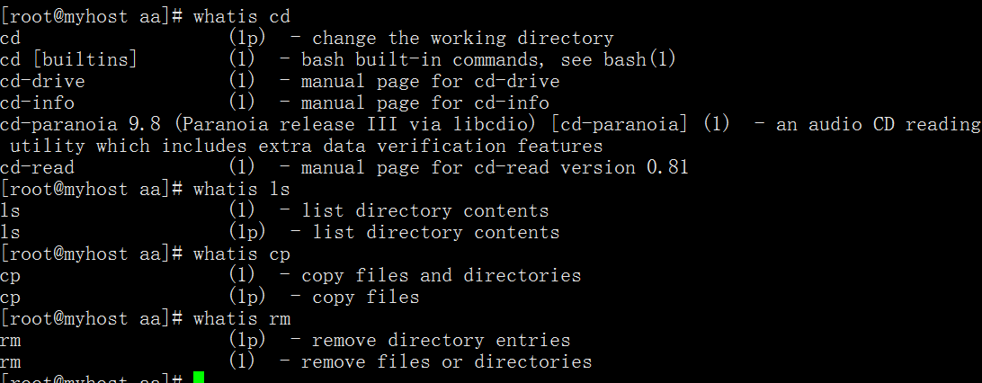This screenshot has width=982, height=383.
Task: Click 'remove directory entries' description
Action: (x=441, y=341)
